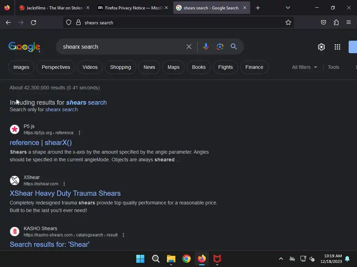Image resolution: width=357 pixels, height=267 pixels.
Task: Filter results by Maps
Action: tap(174, 67)
